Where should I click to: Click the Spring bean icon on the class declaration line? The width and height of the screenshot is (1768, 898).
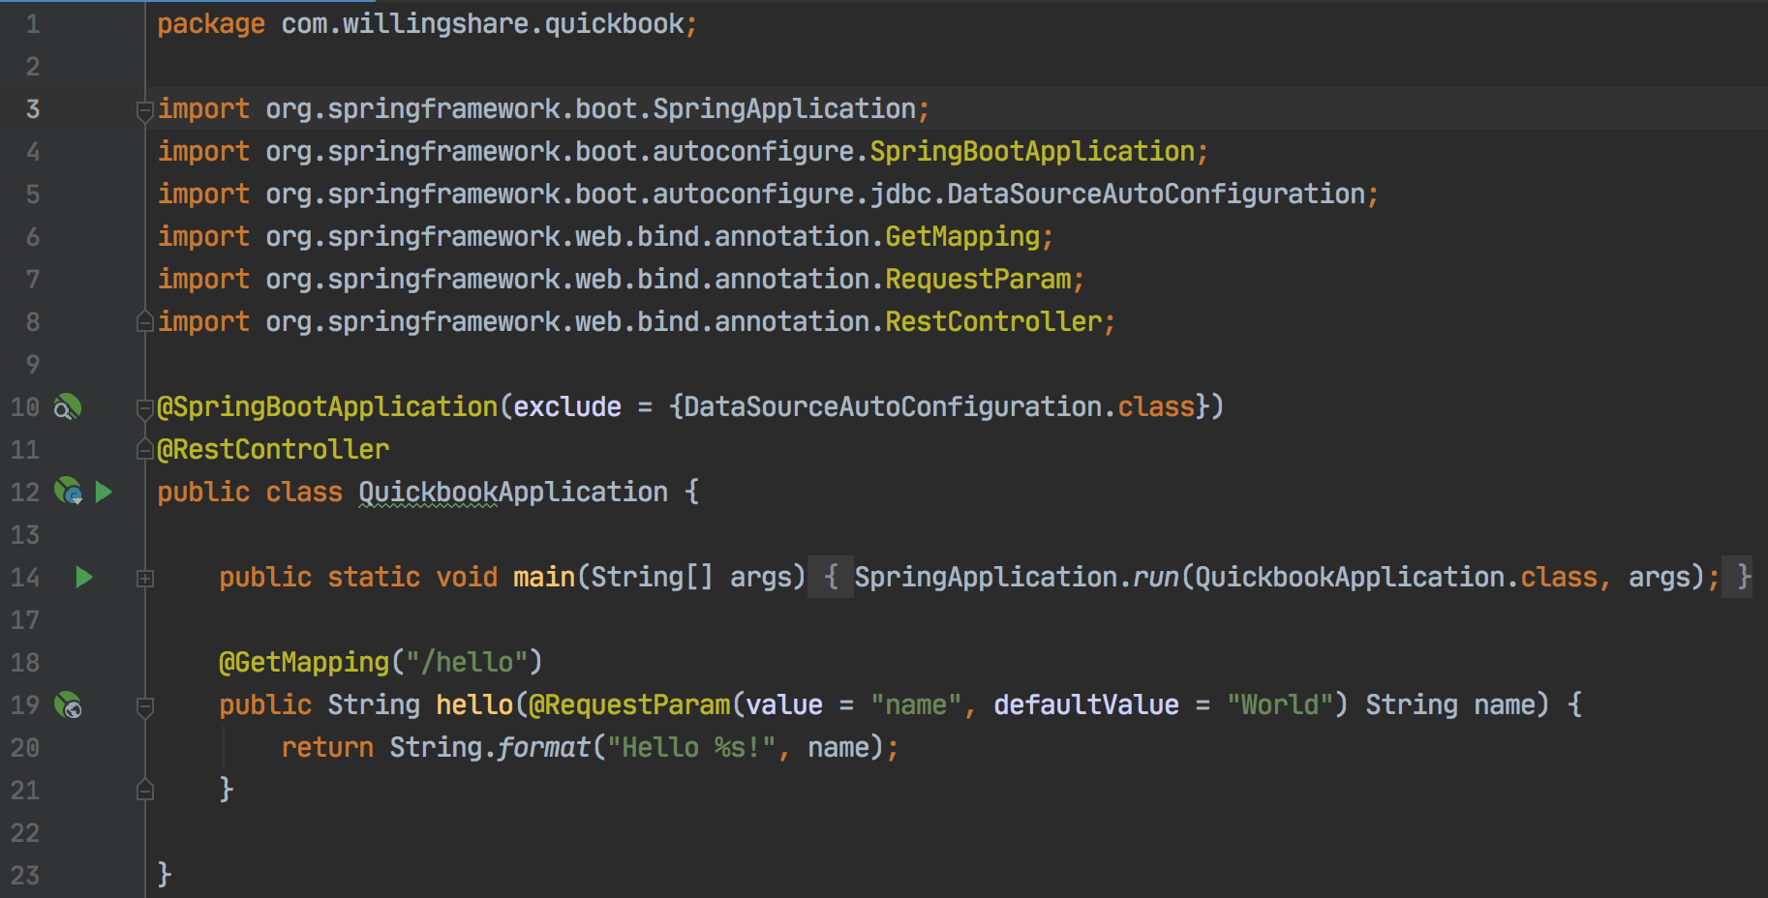pos(66,492)
